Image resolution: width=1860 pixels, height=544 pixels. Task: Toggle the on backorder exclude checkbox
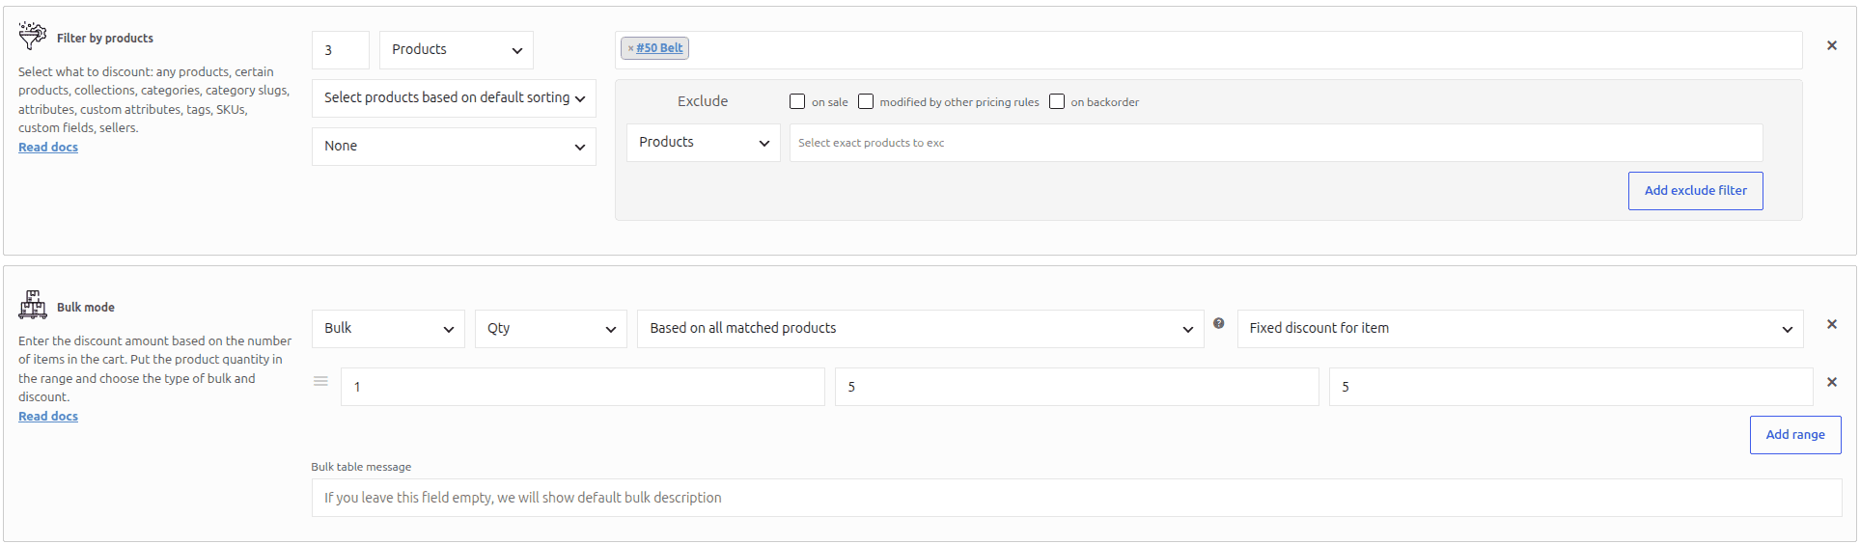pyautogui.click(x=1057, y=101)
